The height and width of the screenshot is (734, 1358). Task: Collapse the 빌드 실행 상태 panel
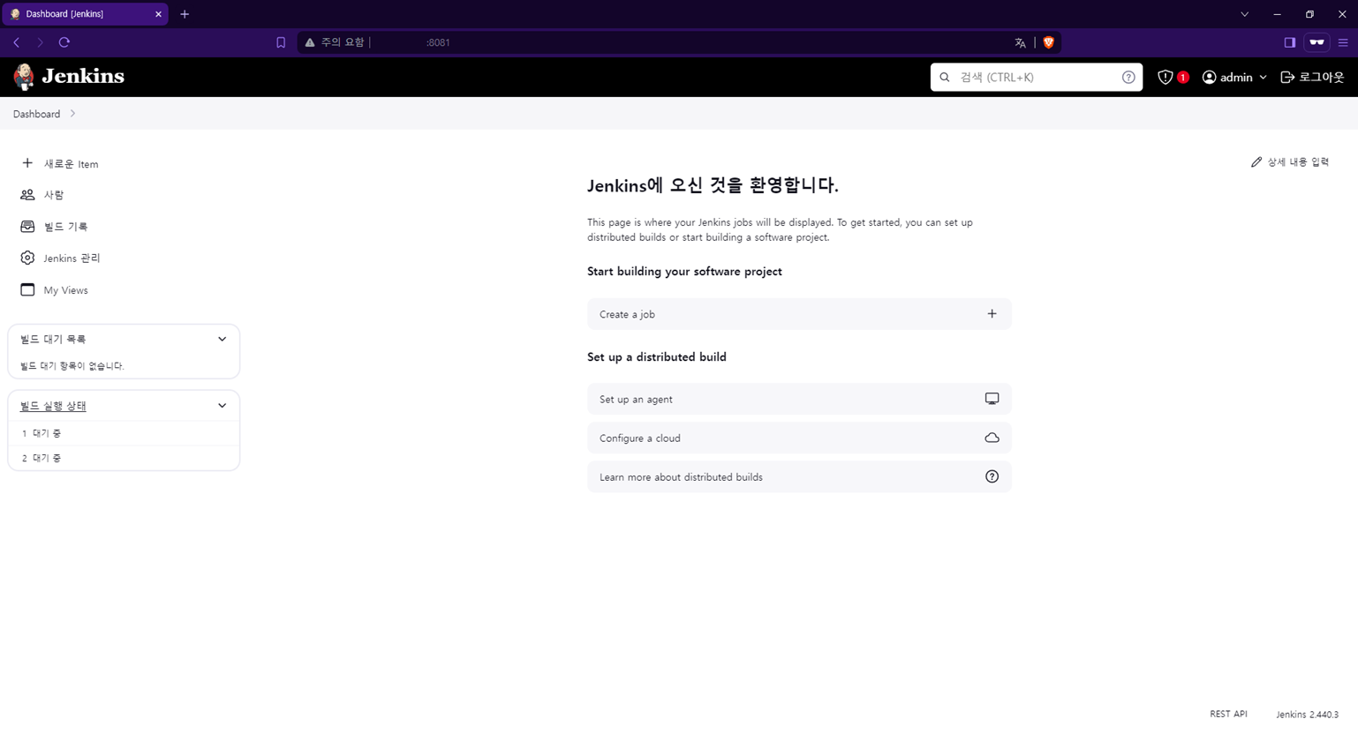tap(222, 405)
